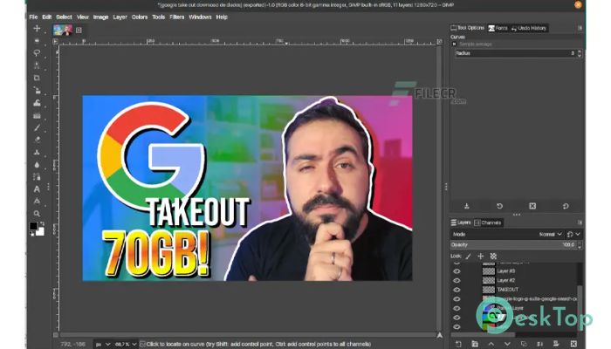Lower the layer one step
Screen dimensions: 611x349
507,344
